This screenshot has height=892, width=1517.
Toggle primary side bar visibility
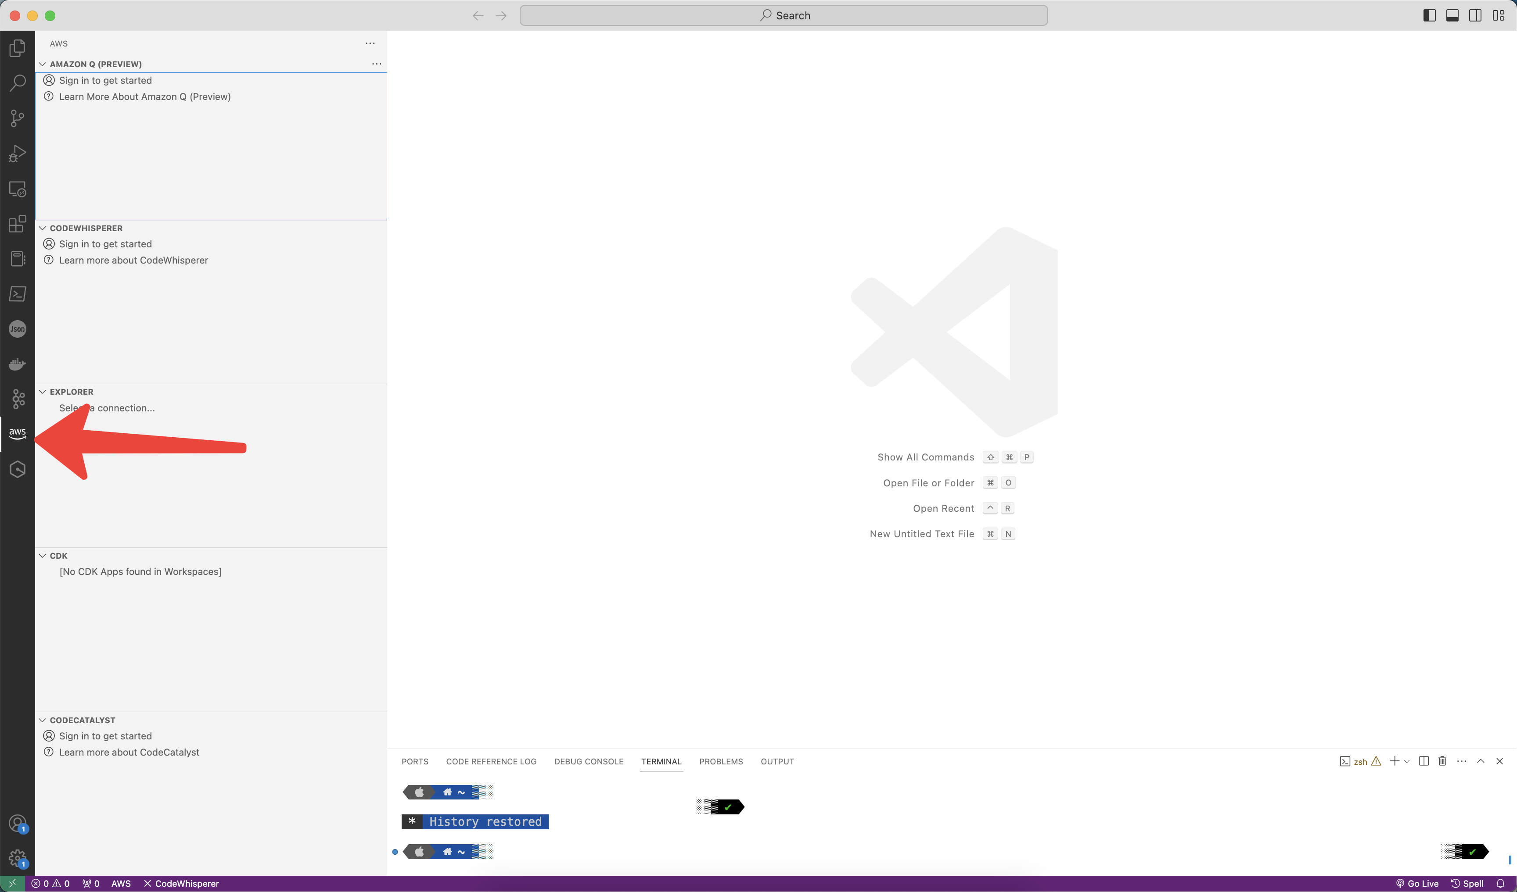[1430, 16]
